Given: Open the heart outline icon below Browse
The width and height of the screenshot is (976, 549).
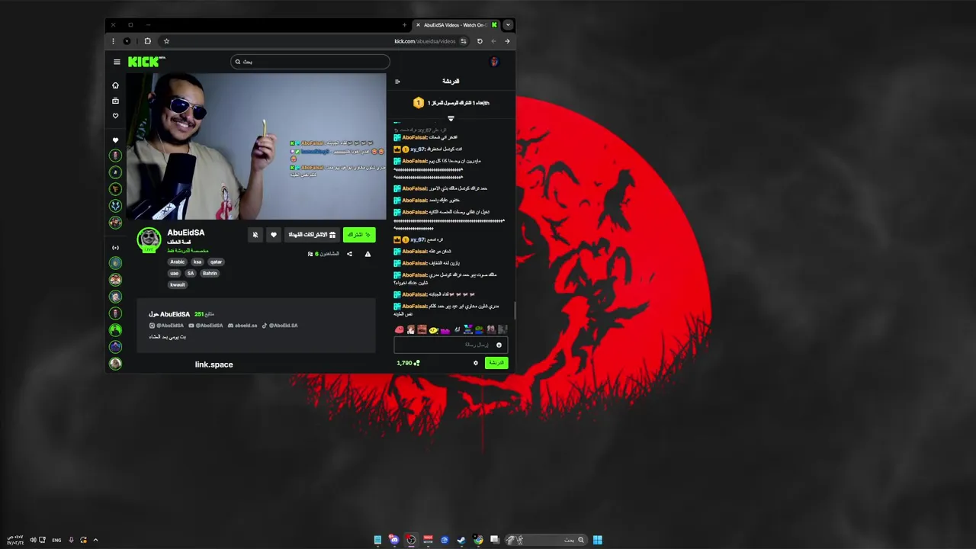Looking at the screenshot, I should [x=116, y=116].
